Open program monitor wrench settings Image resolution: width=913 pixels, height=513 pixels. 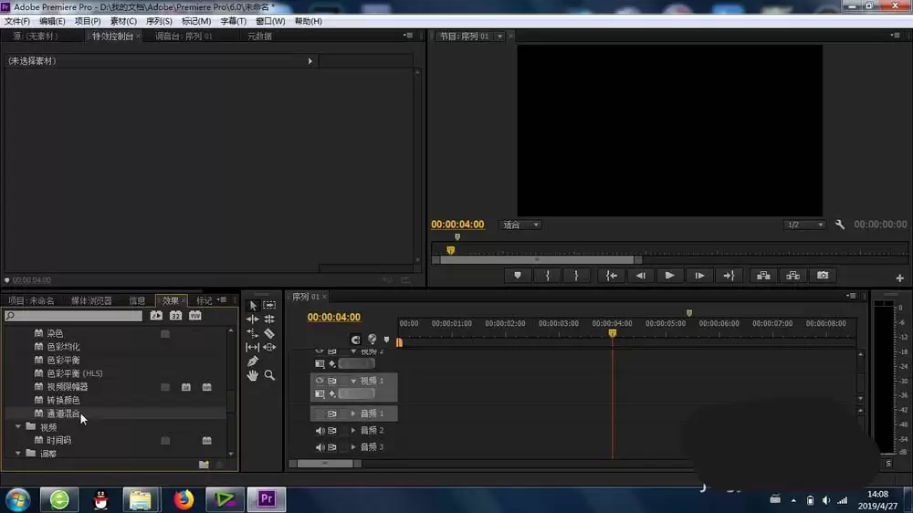point(840,225)
